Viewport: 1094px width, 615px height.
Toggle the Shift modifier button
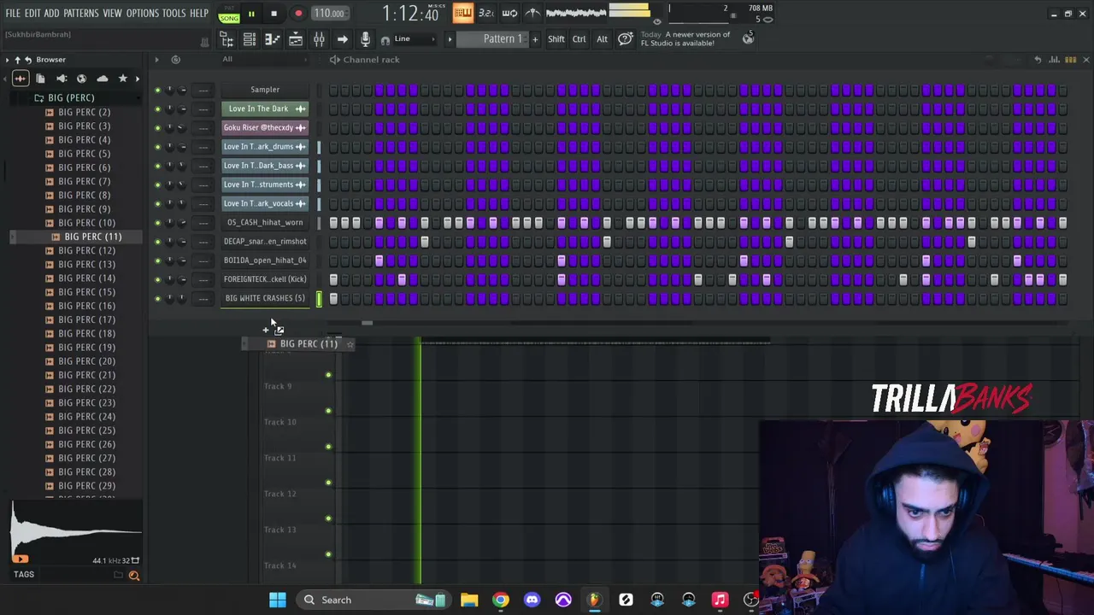pos(556,39)
